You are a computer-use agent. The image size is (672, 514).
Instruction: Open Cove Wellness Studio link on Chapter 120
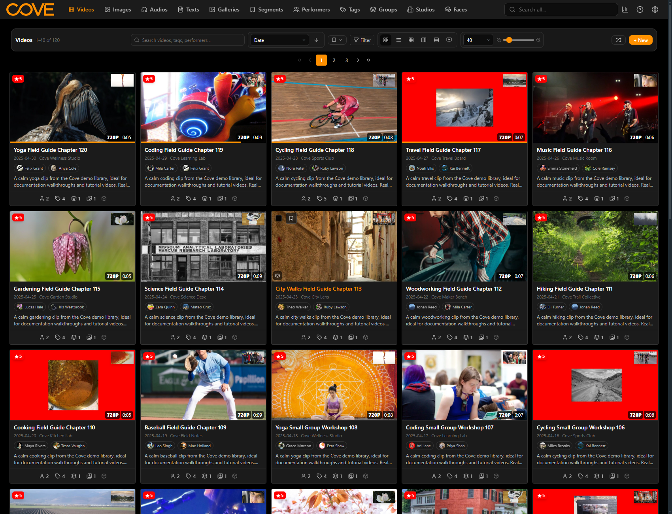click(60, 158)
